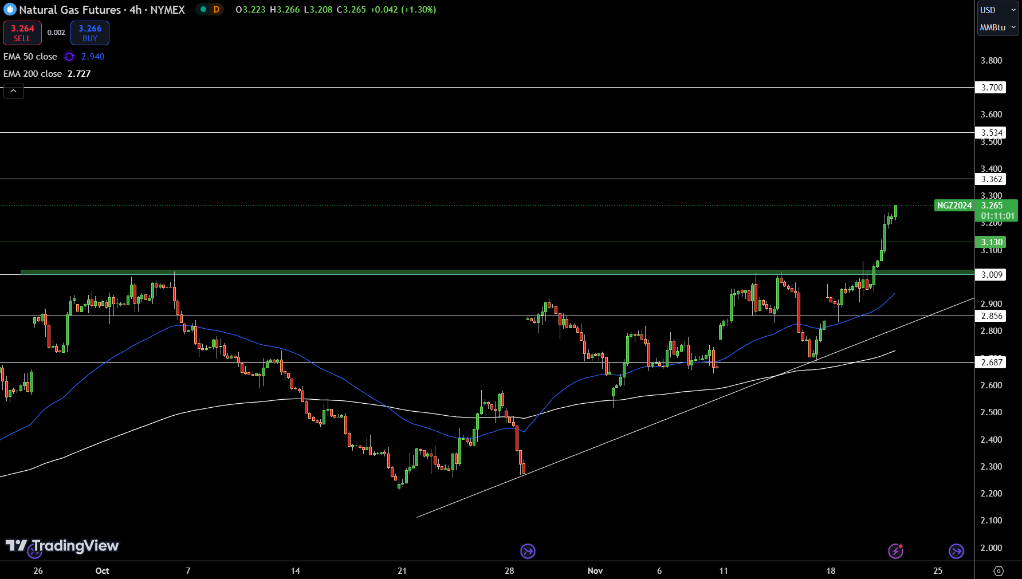
Task: Click the 3.362 price level label
Action: [990, 179]
